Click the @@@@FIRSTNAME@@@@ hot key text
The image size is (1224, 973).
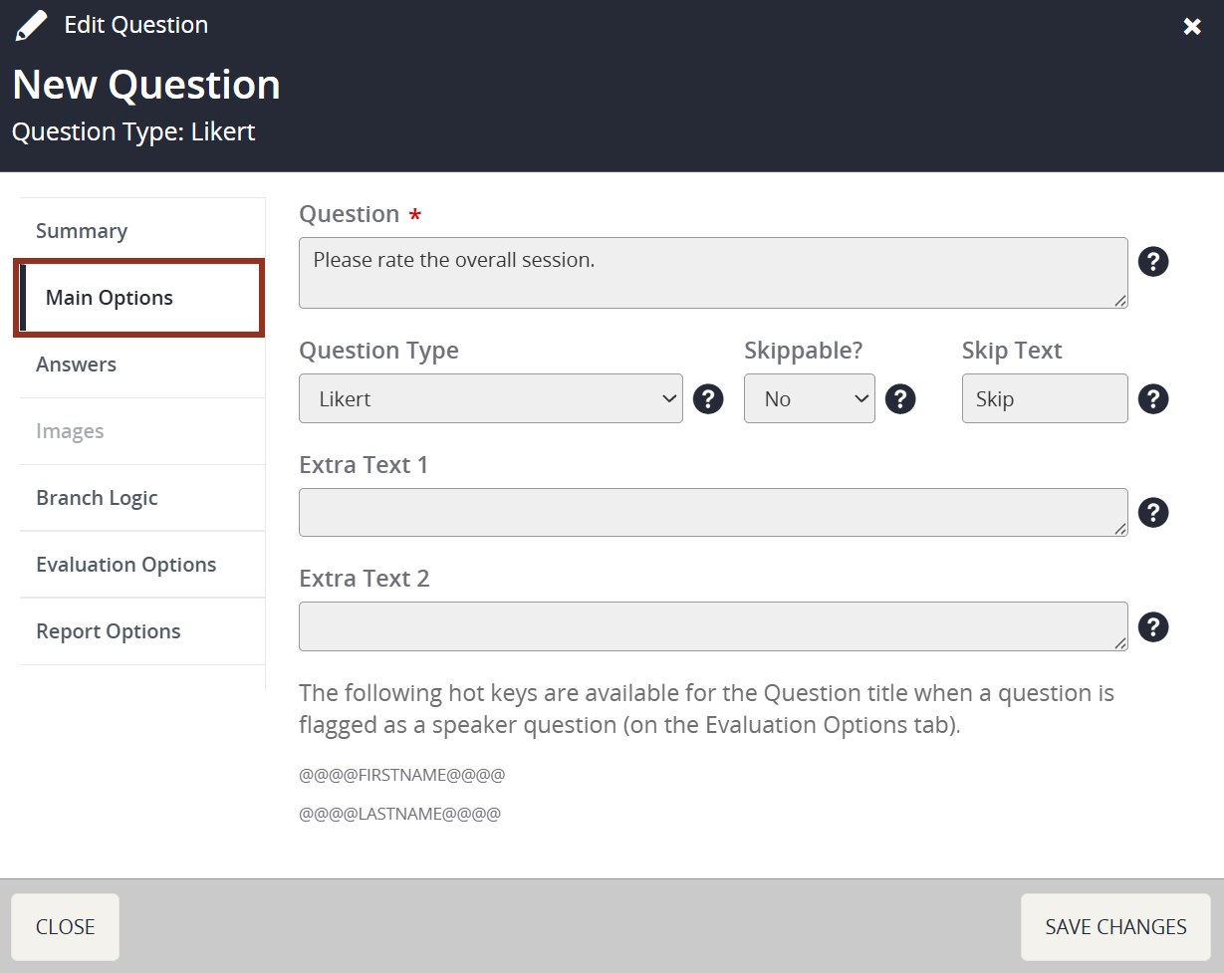pos(402,775)
